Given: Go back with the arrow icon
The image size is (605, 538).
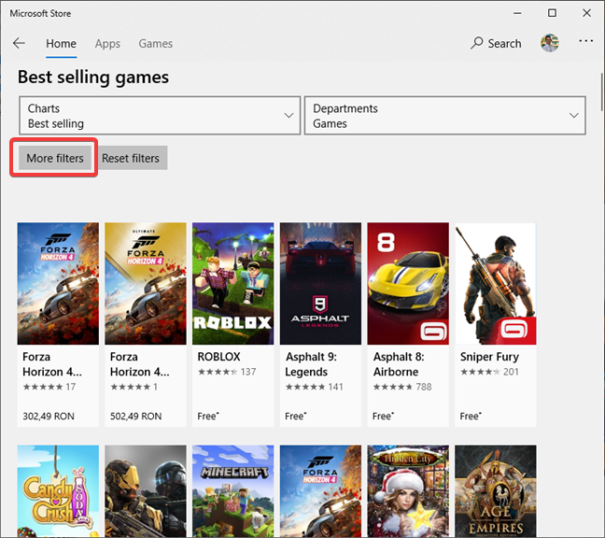Looking at the screenshot, I should tap(19, 43).
